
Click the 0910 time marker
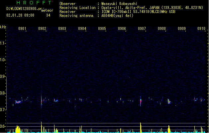(x=201, y=29)
